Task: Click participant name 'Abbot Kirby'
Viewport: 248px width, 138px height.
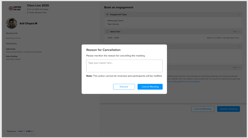Action: click(x=11, y=49)
